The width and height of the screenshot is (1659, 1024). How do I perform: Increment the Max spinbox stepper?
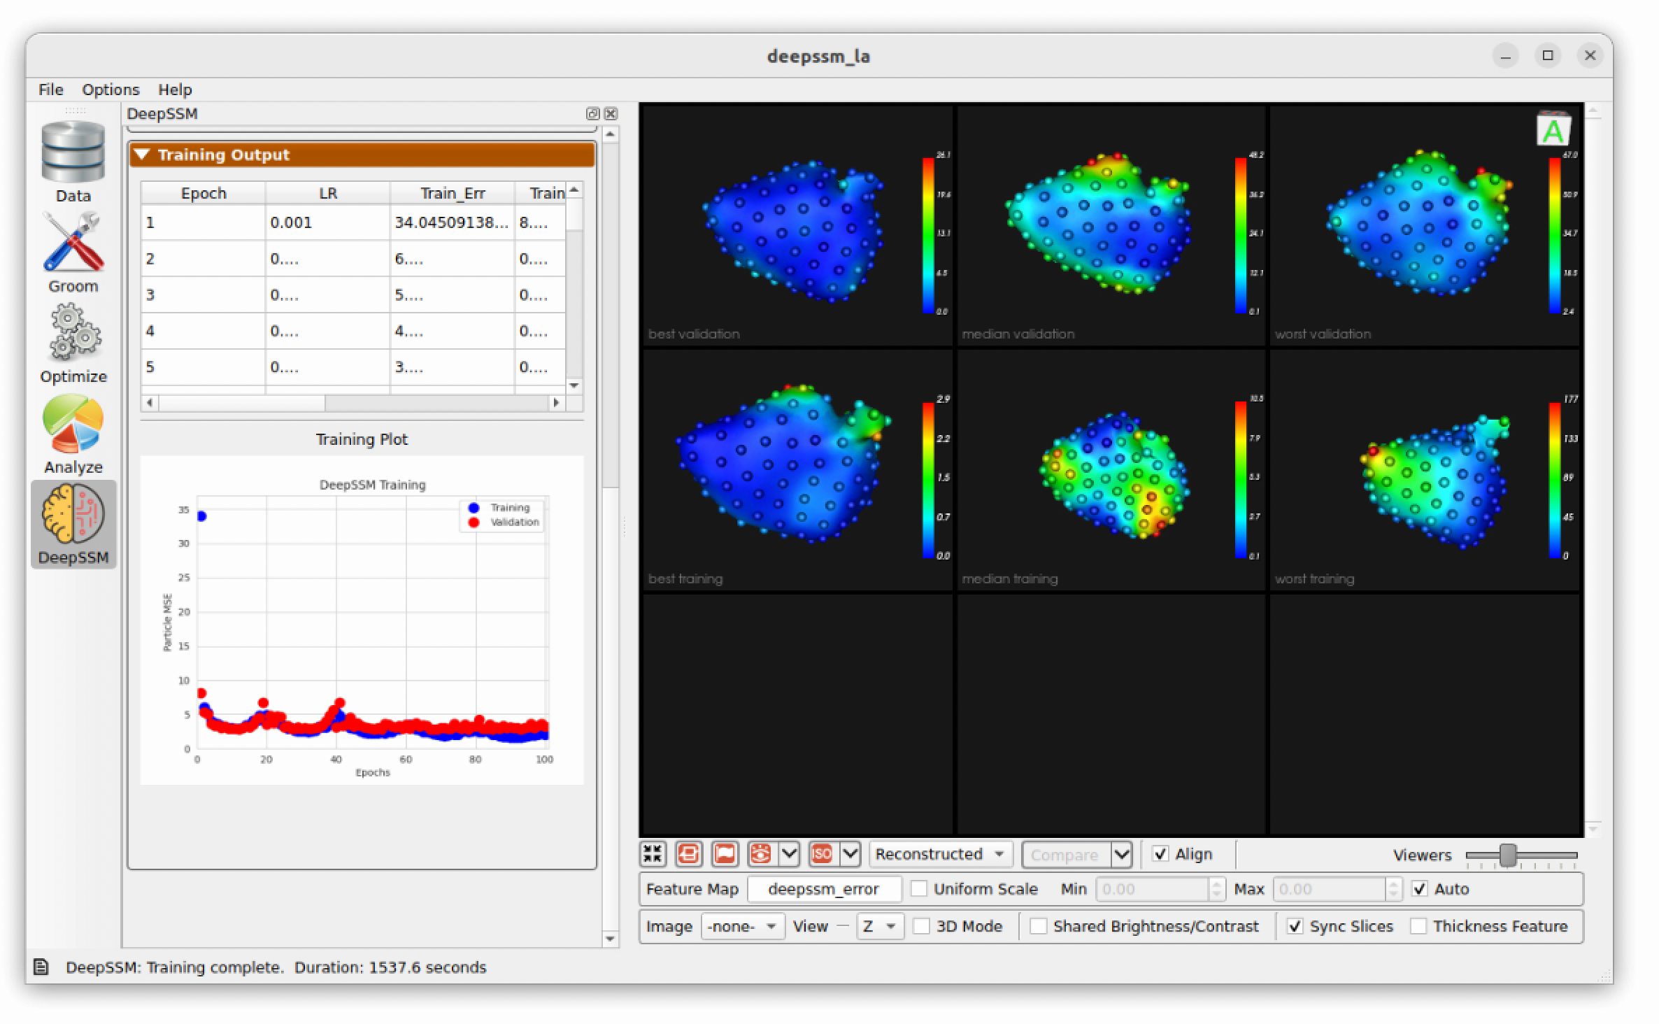click(1394, 883)
